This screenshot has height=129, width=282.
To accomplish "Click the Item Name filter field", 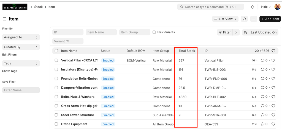I will click(101, 32).
